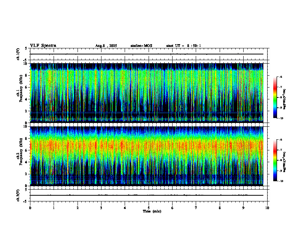Click the ch.3 voltage waveform trace
Screen dimensions: 301x233
coord(147,195)
